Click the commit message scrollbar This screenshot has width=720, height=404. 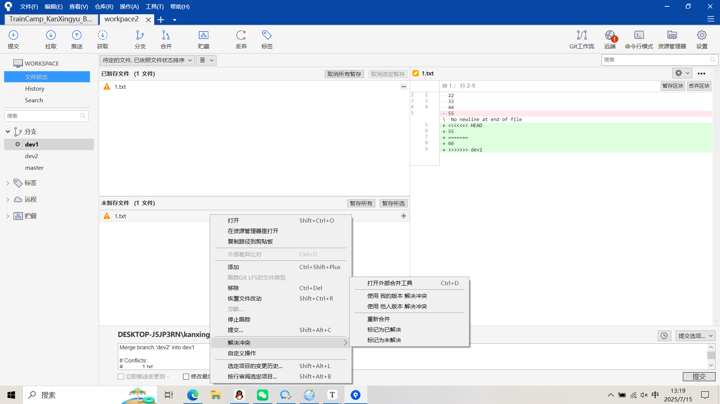[711, 356]
